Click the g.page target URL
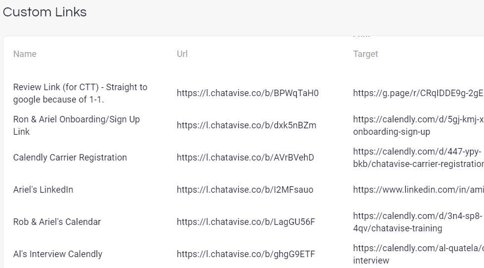Screen dimensions: 484x268 419,93
